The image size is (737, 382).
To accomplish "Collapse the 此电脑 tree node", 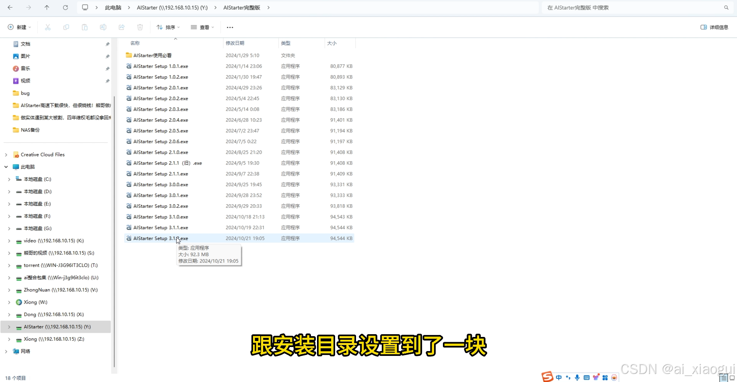I will point(6,167).
